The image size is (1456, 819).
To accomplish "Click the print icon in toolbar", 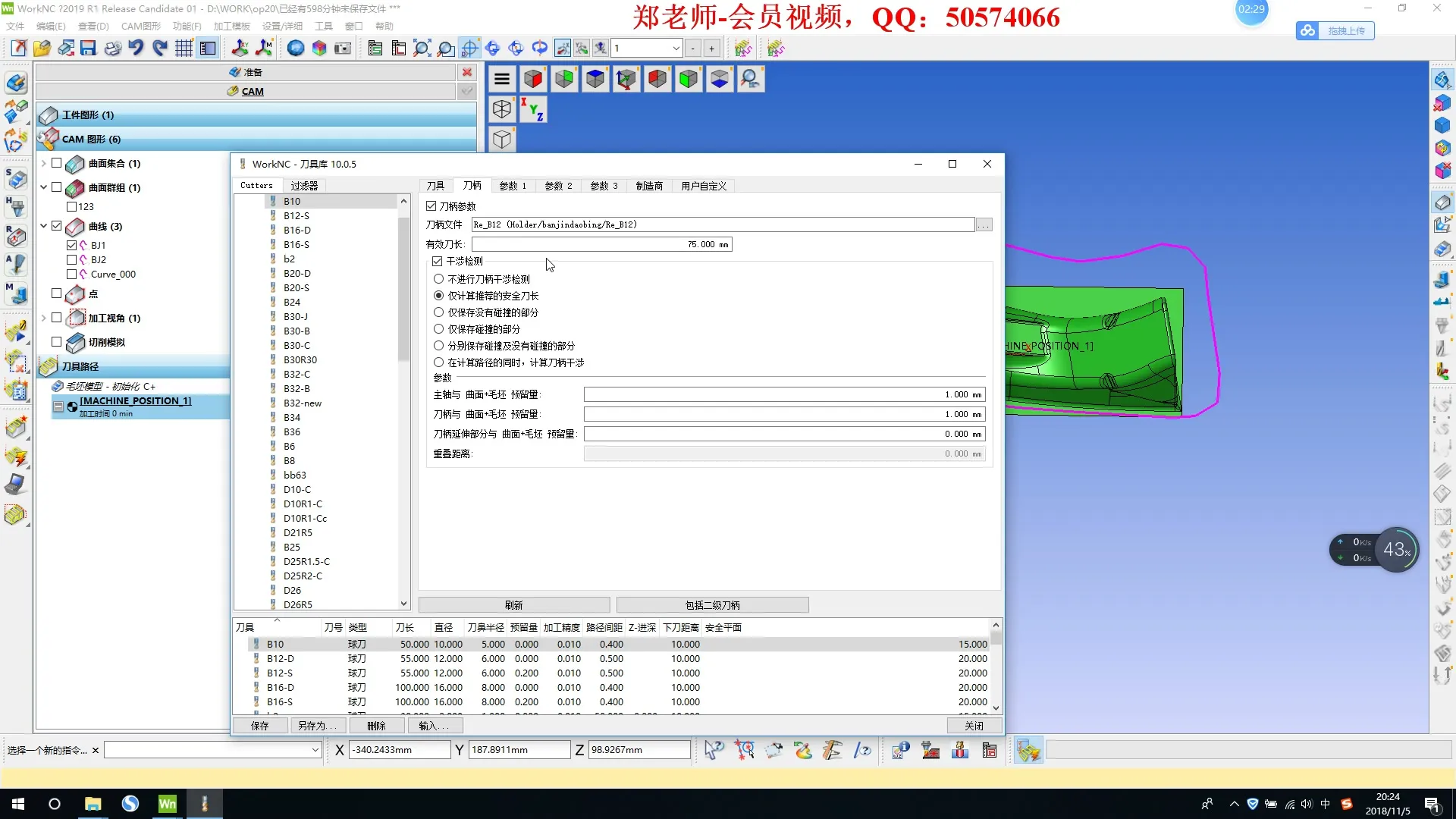I will pyautogui.click(x=112, y=49).
